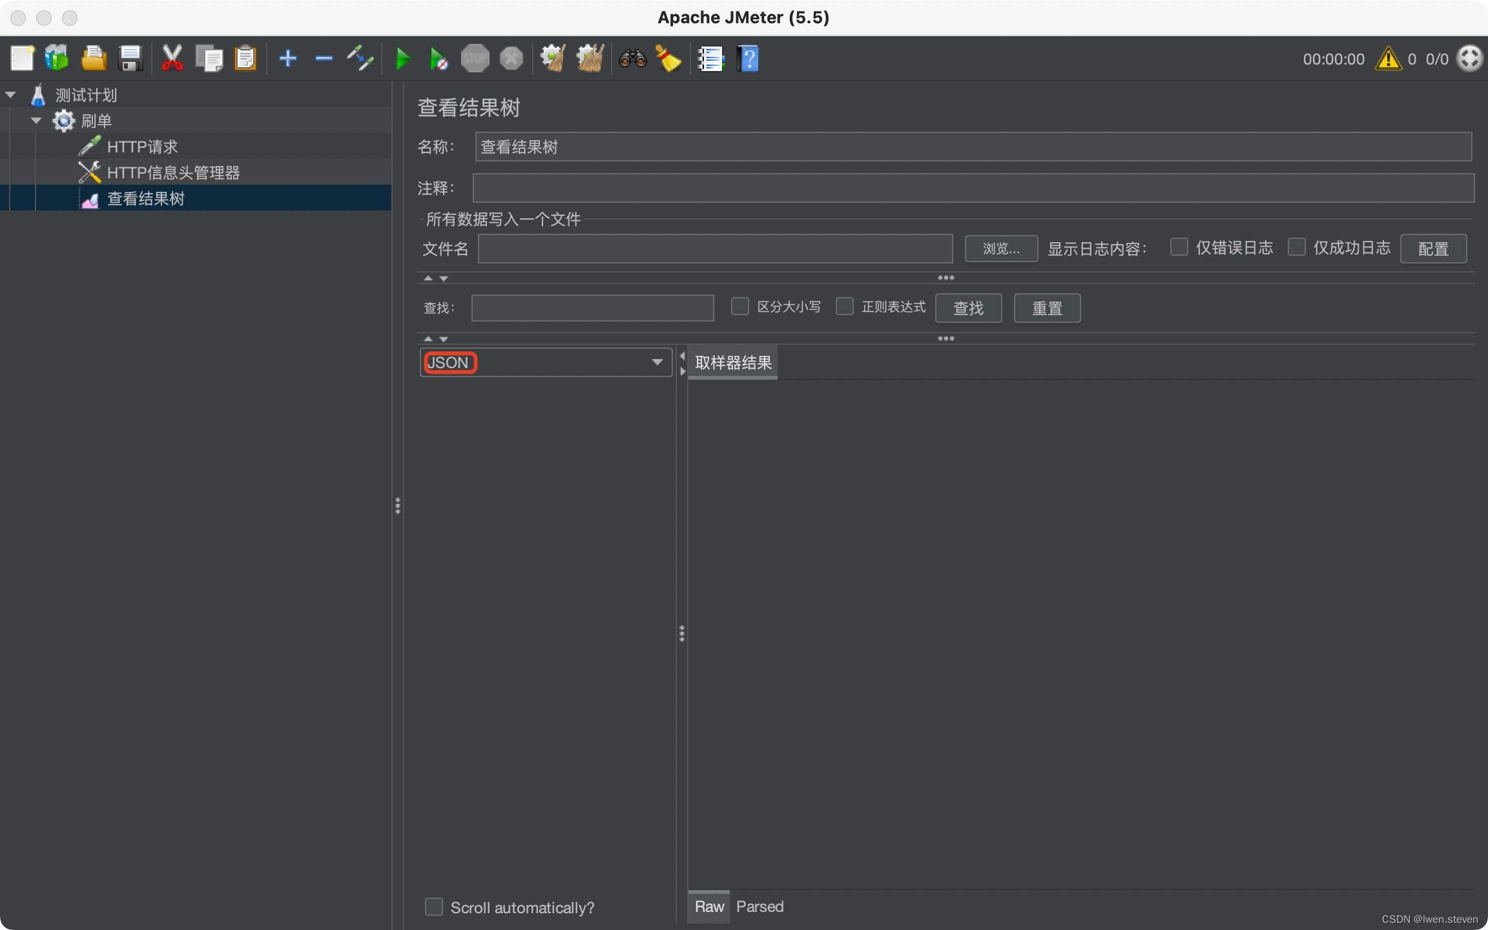Toggle 区分大小写 checkbox

click(739, 306)
